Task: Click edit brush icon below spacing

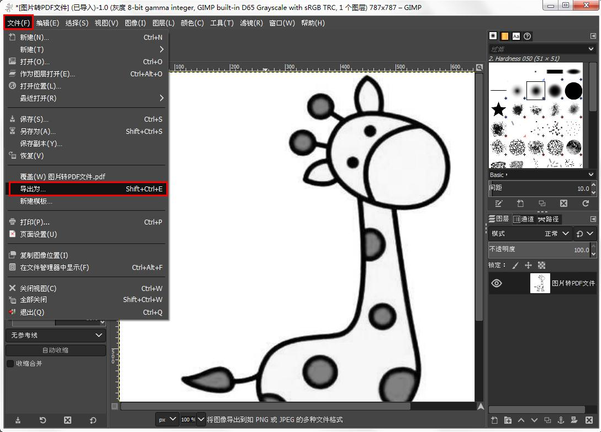Action: click(498, 204)
